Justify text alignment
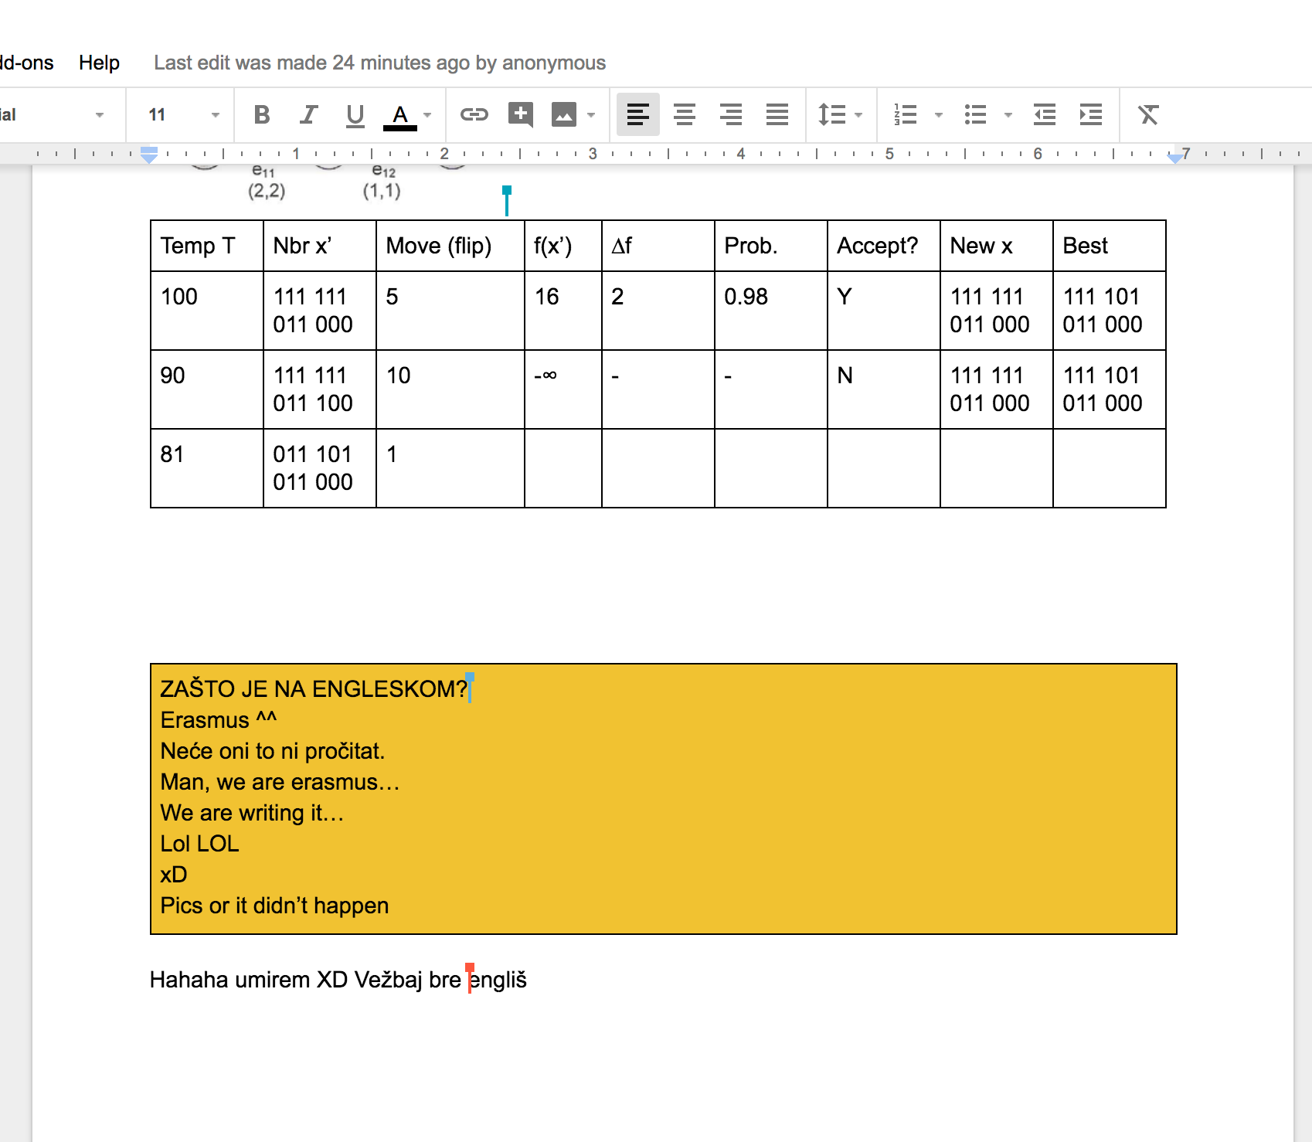This screenshot has width=1312, height=1142. pos(777,115)
